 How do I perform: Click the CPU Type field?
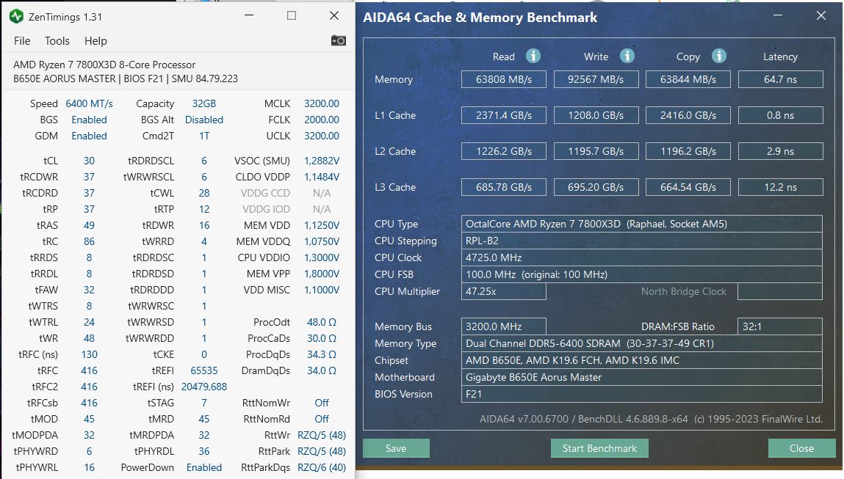click(x=641, y=224)
